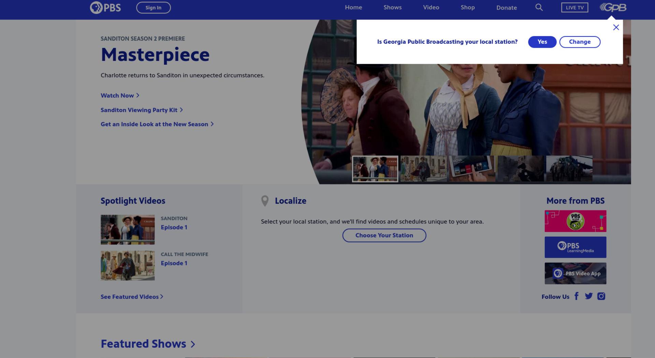Open PBS Facebook page icon
655x358 pixels.
(577, 296)
